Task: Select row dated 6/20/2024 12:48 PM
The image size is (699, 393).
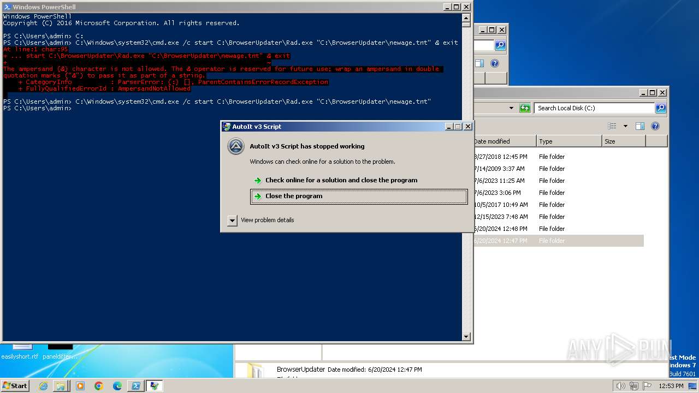Action: [558, 229]
